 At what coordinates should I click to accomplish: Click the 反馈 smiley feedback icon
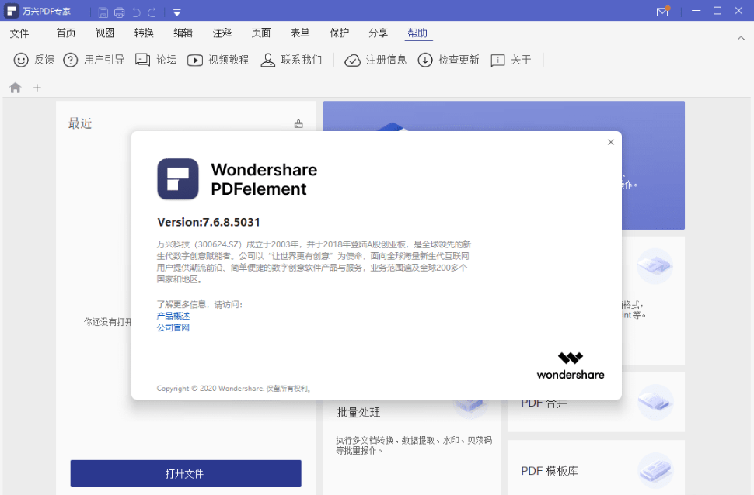[x=21, y=60]
